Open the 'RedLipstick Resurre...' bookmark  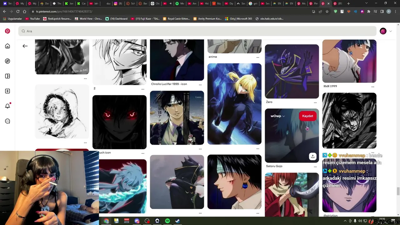(57, 19)
